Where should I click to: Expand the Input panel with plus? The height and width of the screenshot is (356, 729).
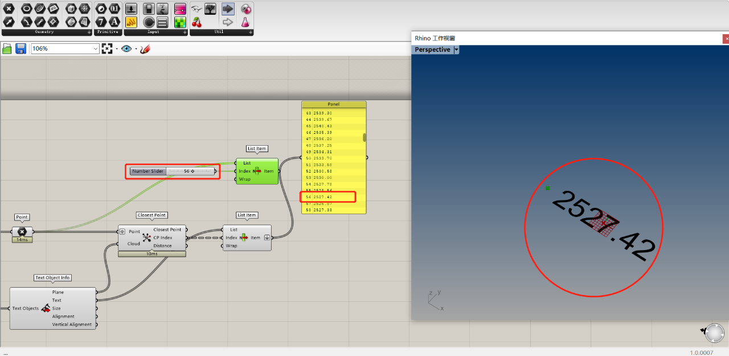(185, 32)
